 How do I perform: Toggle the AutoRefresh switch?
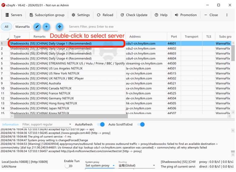(100, 124)
